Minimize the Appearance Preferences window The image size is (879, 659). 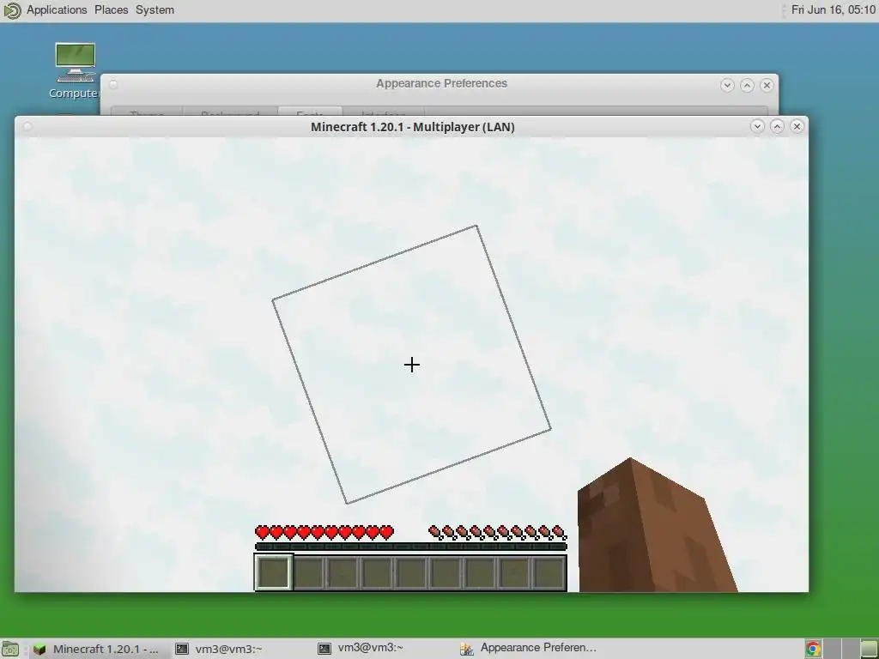tap(727, 85)
